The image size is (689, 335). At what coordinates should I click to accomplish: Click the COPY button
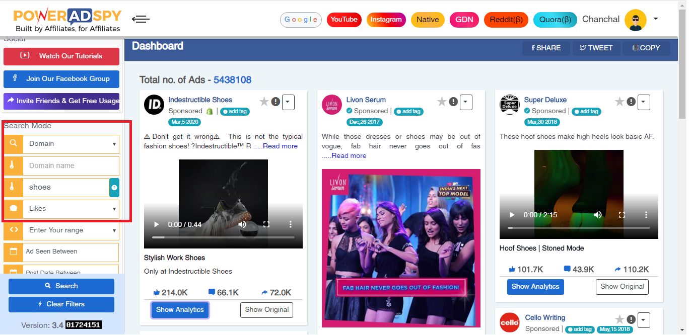(646, 48)
